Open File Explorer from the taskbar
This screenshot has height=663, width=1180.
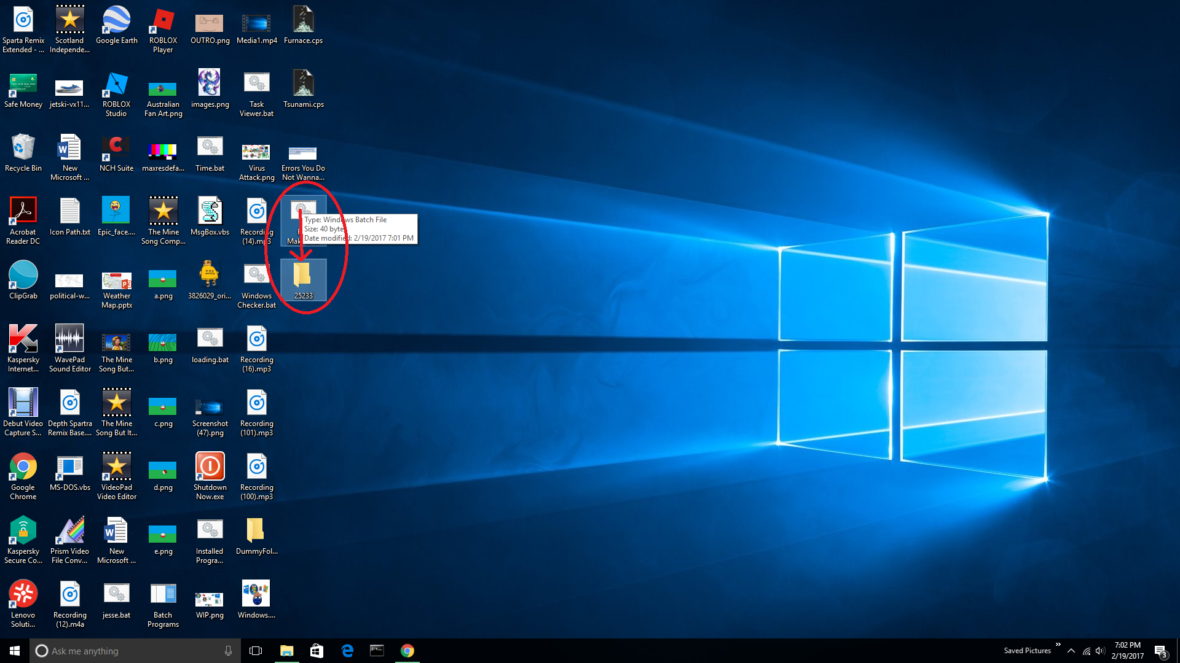(x=286, y=651)
